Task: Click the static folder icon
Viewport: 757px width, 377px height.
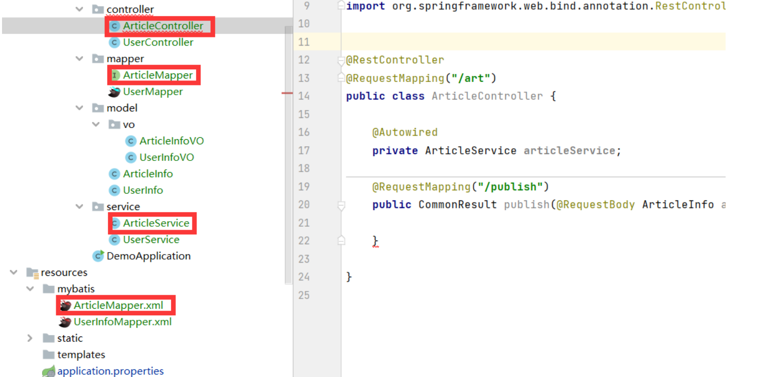Action: [x=49, y=338]
